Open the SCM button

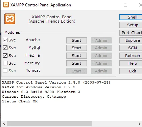click(x=131, y=48)
